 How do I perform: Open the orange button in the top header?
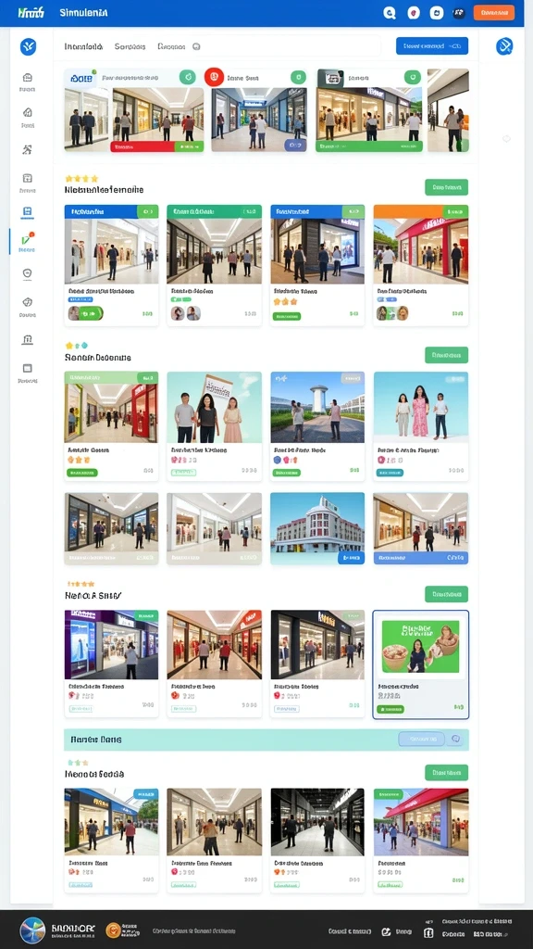coord(494,13)
